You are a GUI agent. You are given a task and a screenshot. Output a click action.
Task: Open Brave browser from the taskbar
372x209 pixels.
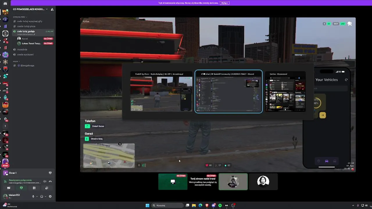click(207, 206)
